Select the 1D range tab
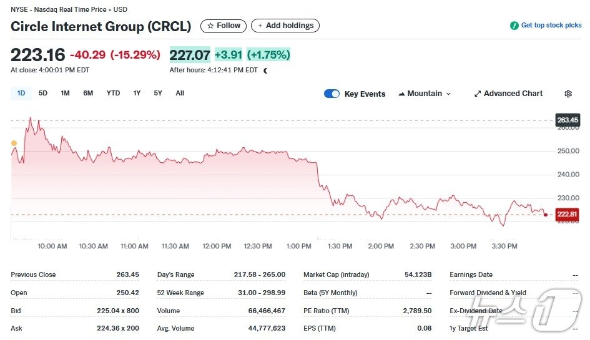 pos(21,94)
